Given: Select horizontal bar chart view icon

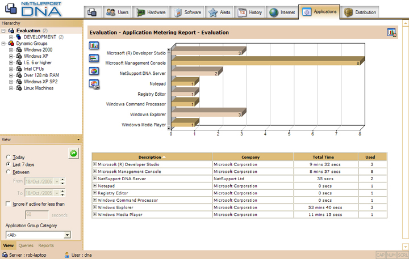Looking at the screenshot, I should coord(94,58).
